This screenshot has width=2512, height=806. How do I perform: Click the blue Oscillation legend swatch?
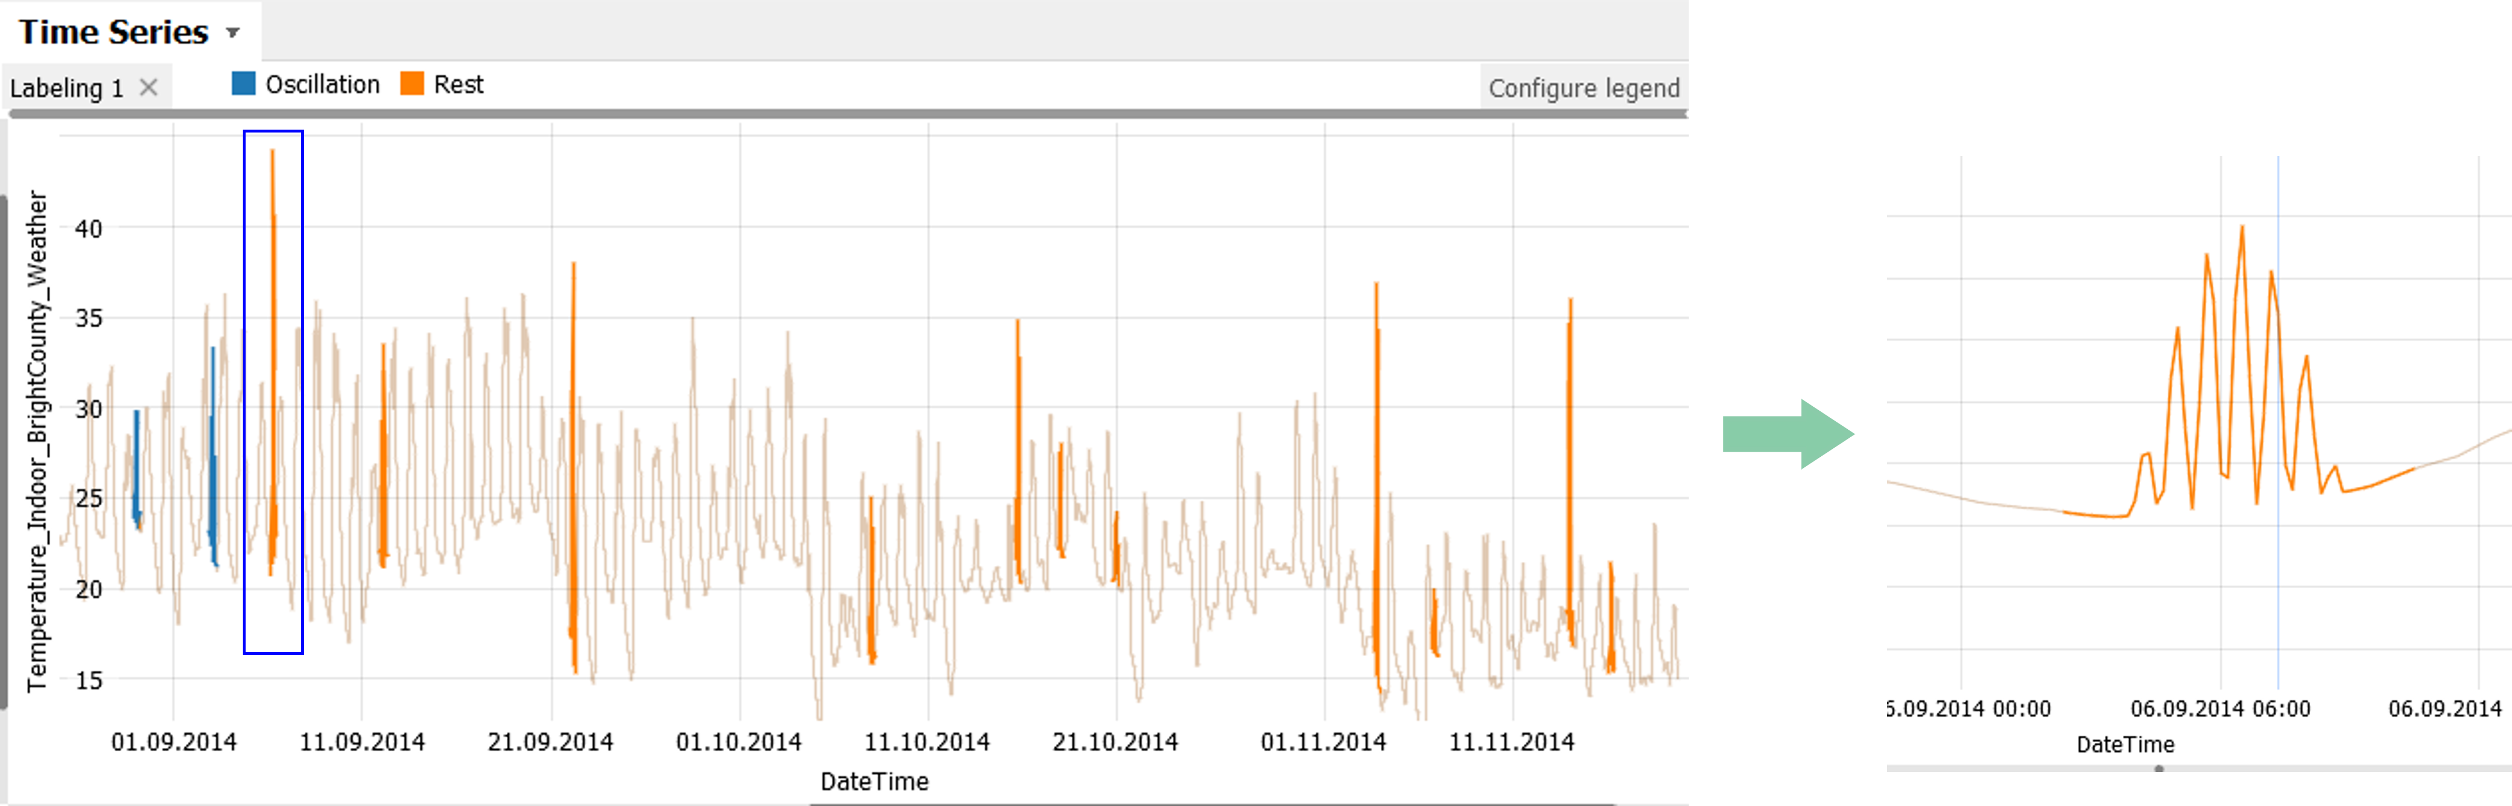(243, 84)
